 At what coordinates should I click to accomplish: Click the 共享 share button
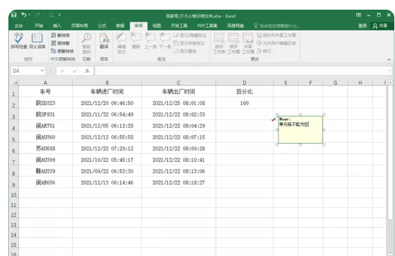pyautogui.click(x=380, y=26)
